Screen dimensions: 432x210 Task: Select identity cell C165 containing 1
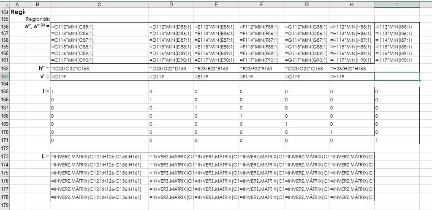(x=100, y=91)
